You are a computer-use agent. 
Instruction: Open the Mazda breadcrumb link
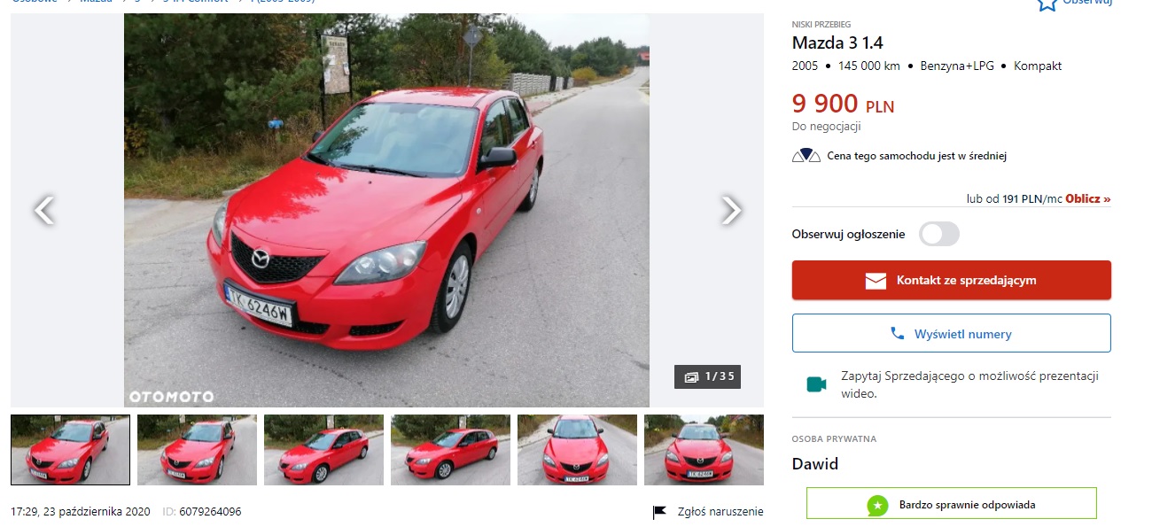(x=96, y=2)
